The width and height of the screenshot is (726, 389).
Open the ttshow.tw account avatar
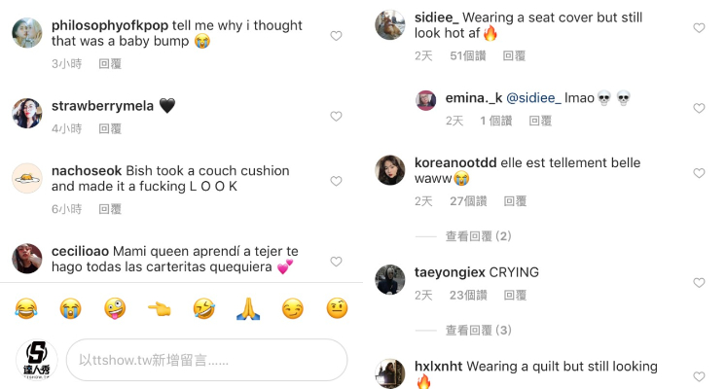pyautogui.click(x=35, y=360)
